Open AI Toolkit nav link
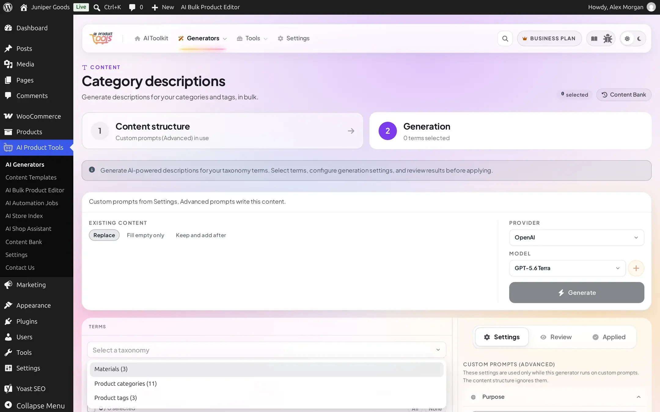The height and width of the screenshot is (412, 660). (151, 38)
